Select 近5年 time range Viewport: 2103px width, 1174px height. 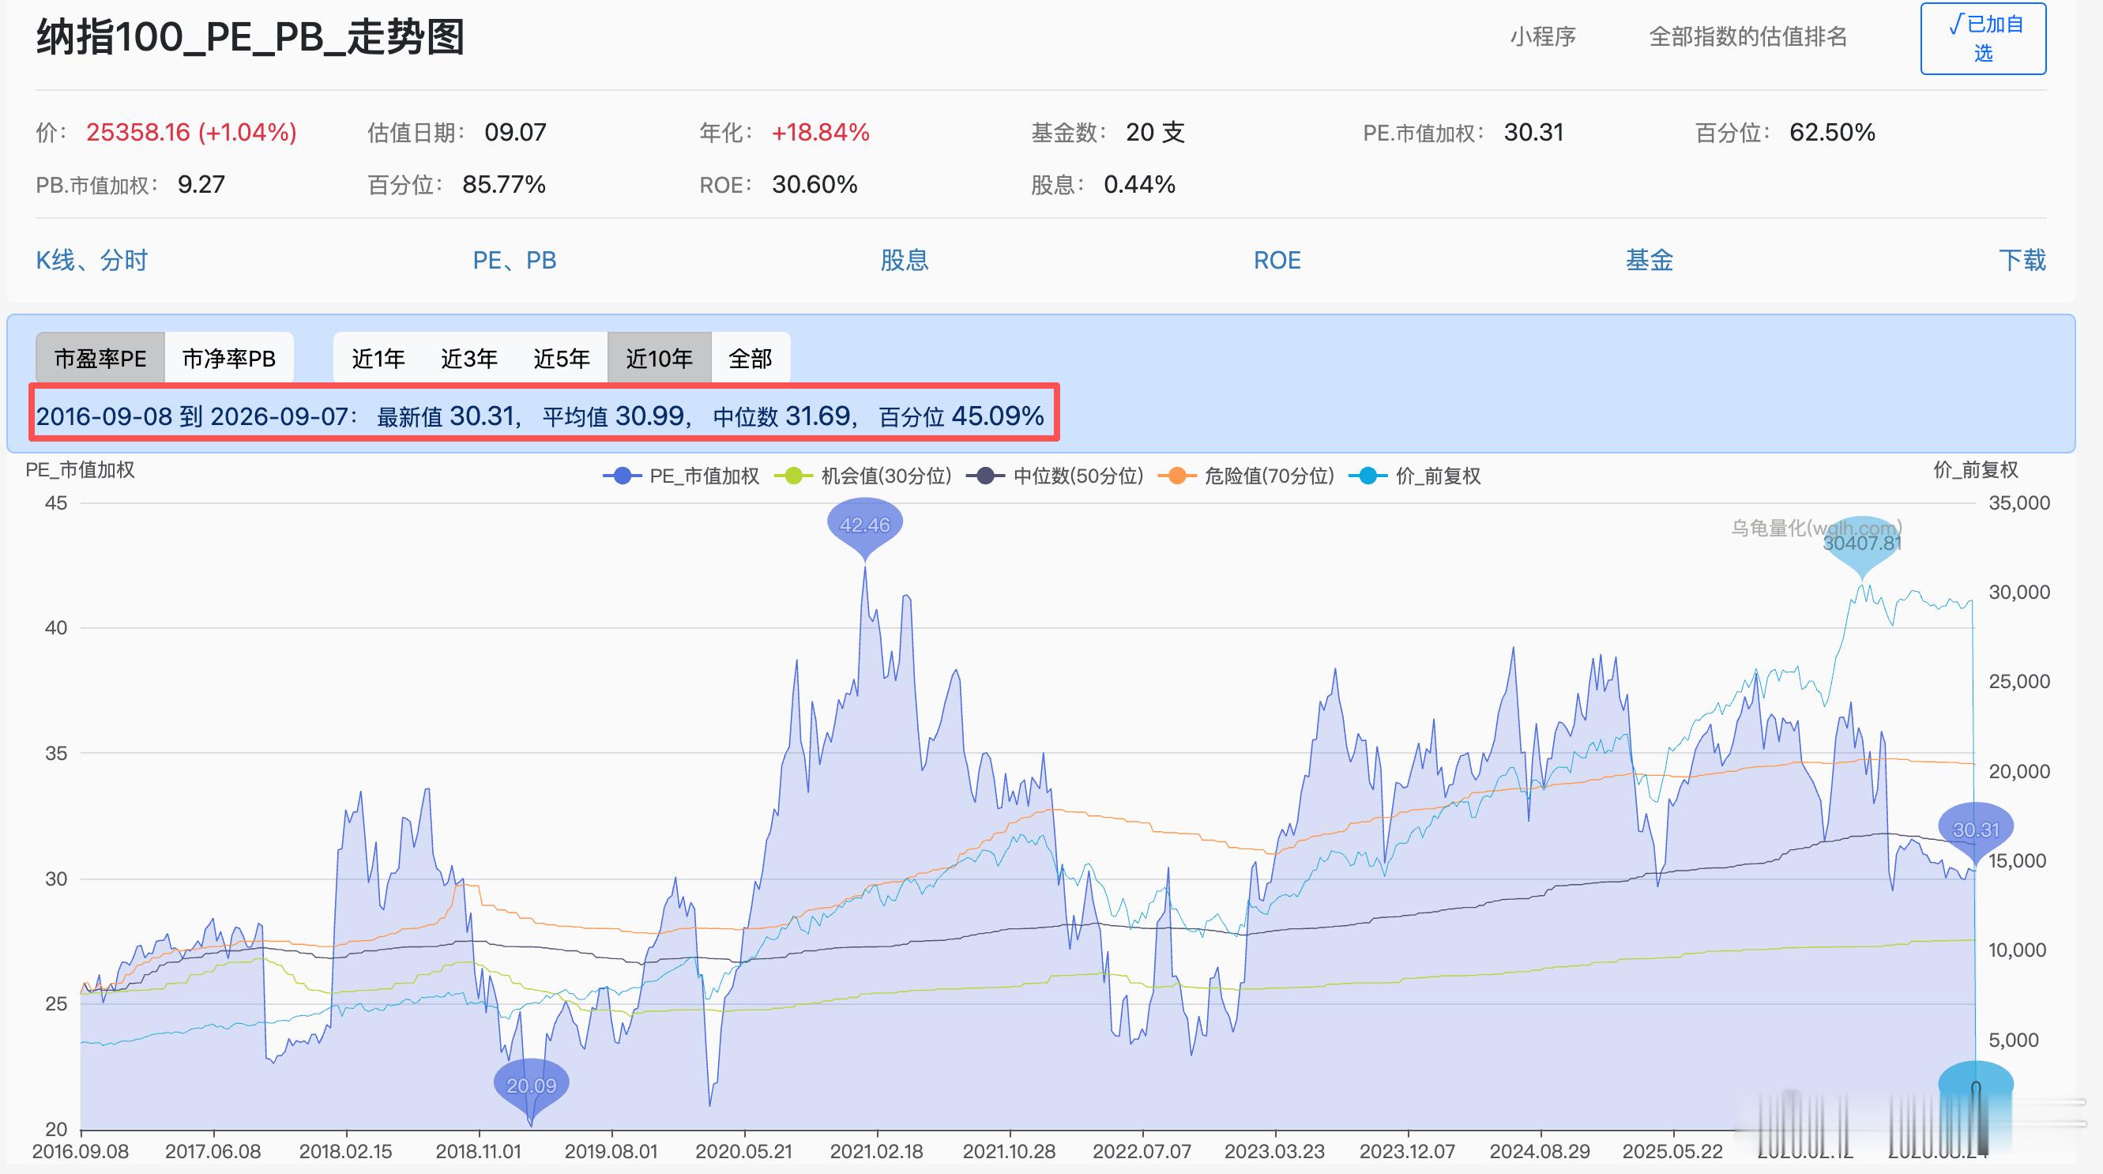(562, 359)
